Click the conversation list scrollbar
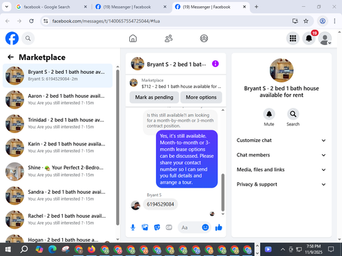Image resolution: width=342 pixels, height=256 pixels. click(x=118, y=147)
